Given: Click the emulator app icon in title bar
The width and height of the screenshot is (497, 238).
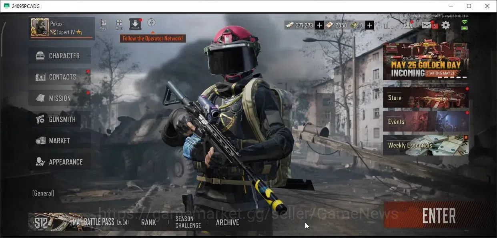Looking at the screenshot, I should 6,6.
